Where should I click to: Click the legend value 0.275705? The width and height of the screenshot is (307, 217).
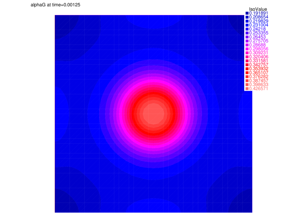(x=259, y=41)
